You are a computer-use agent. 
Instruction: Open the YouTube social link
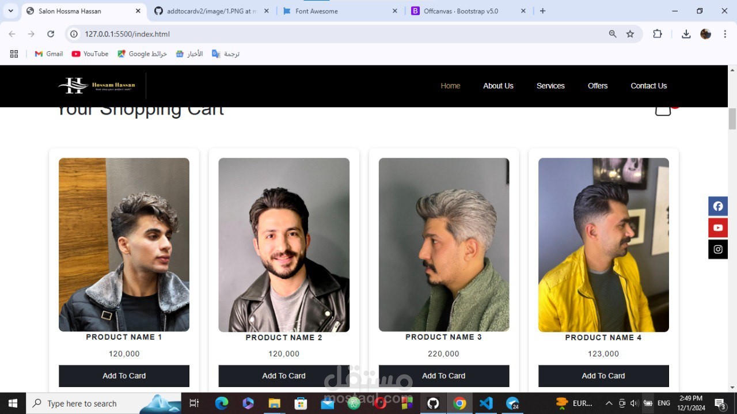click(x=718, y=227)
